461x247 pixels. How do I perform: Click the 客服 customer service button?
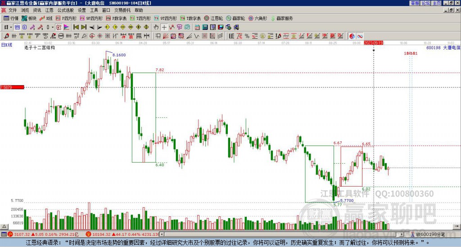(415, 3)
